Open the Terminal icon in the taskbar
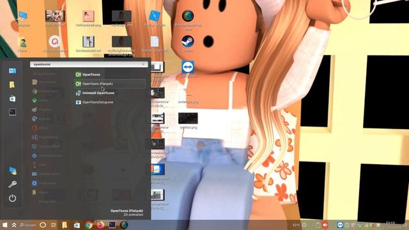Screen dimensions: 409x230 coord(112,225)
